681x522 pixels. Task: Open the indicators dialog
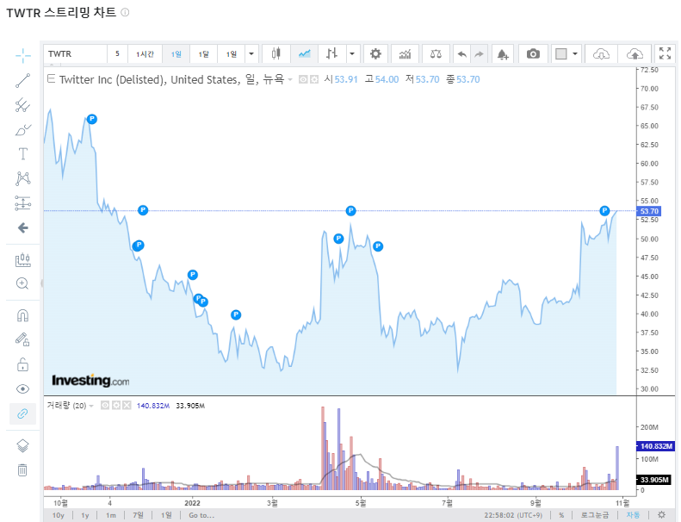click(405, 54)
